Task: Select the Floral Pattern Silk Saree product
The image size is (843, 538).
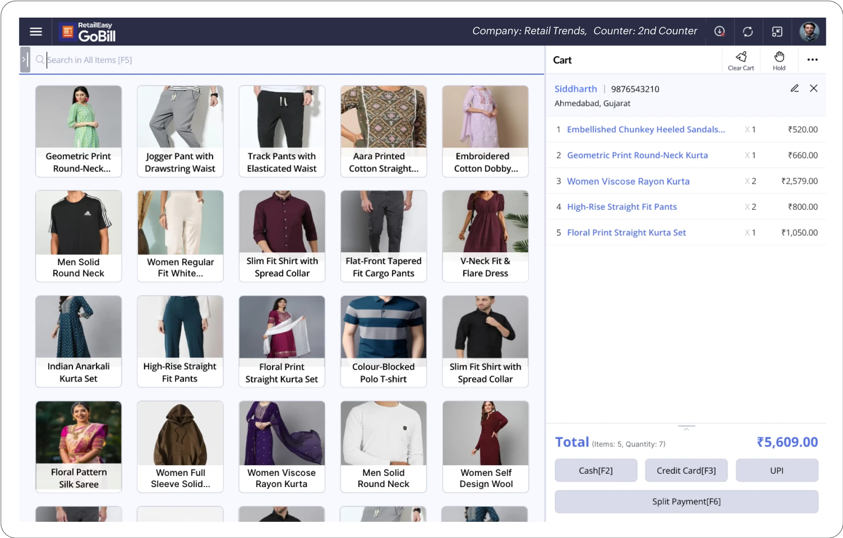Action: tap(78, 446)
